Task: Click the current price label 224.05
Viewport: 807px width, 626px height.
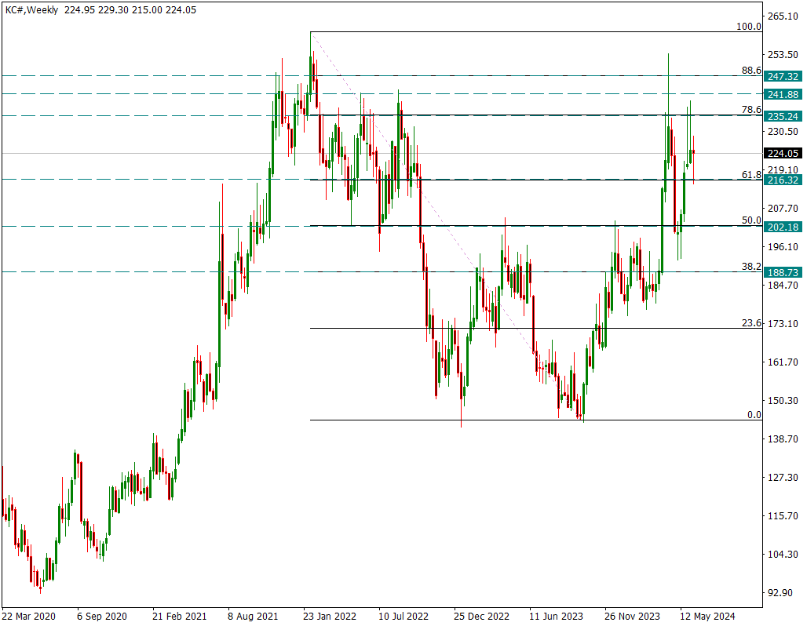Action: [783, 153]
